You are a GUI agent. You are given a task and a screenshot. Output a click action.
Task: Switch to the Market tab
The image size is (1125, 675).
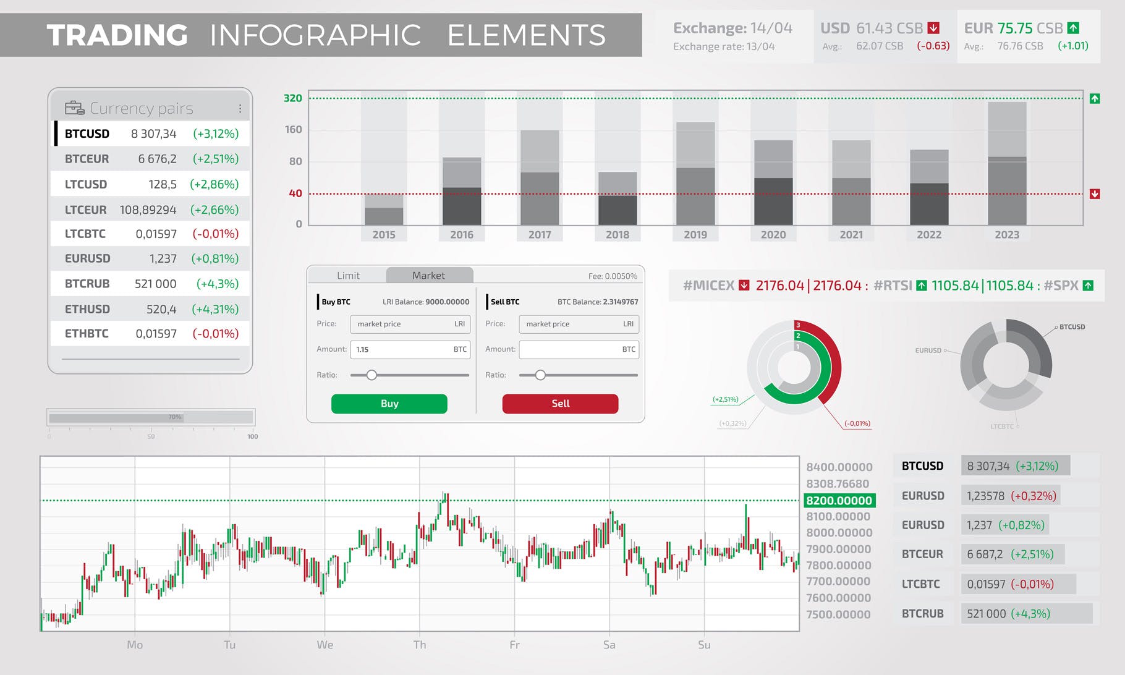(x=429, y=275)
